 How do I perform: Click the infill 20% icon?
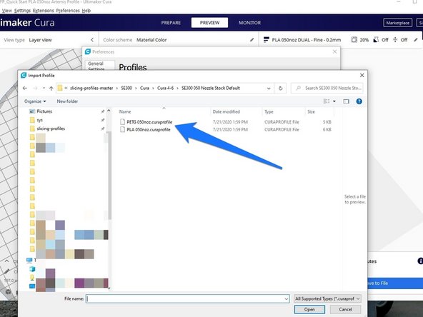(x=354, y=40)
